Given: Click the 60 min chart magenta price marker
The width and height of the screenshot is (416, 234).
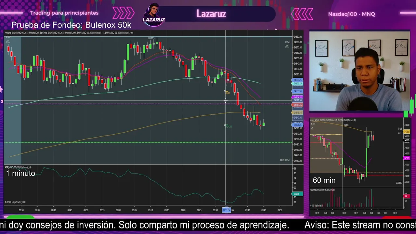Looking at the screenshot, I should click(x=407, y=158).
